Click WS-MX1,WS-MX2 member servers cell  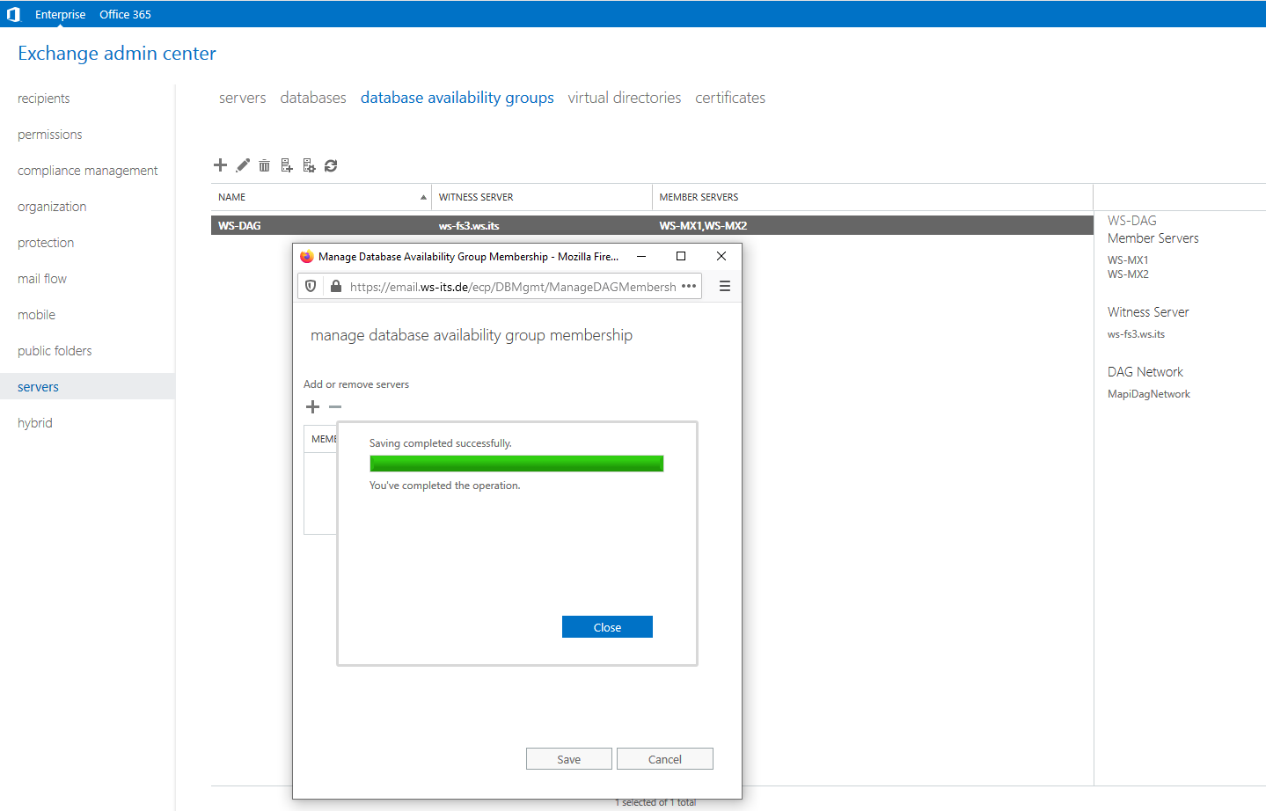coord(703,226)
